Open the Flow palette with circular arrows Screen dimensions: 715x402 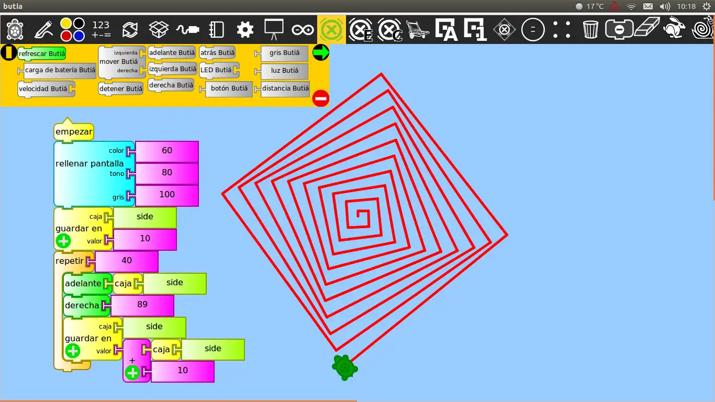pos(130,29)
